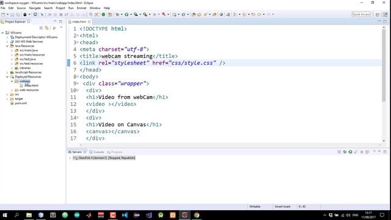Expand the Libraries node
391x220 pixels.
coord(12,68)
